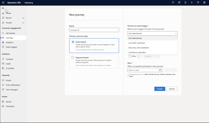Open Emails label in navigation
209x123 pixels.
pos(8,80)
